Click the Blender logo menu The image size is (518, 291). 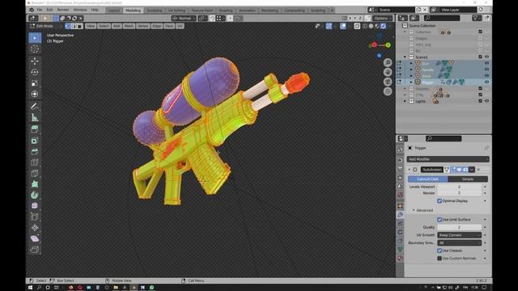32,10
